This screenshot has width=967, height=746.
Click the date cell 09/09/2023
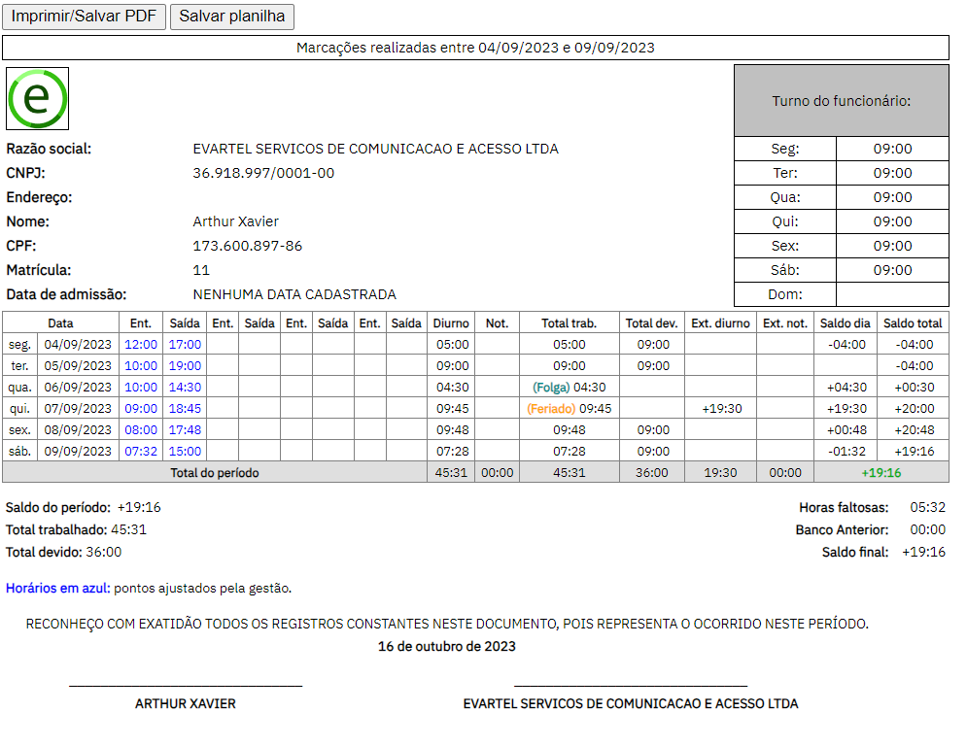pyautogui.click(x=78, y=452)
